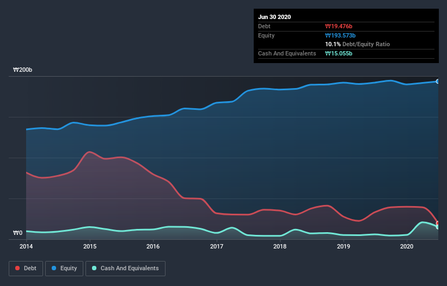Click the blue Equity endpoint marker

438,82
